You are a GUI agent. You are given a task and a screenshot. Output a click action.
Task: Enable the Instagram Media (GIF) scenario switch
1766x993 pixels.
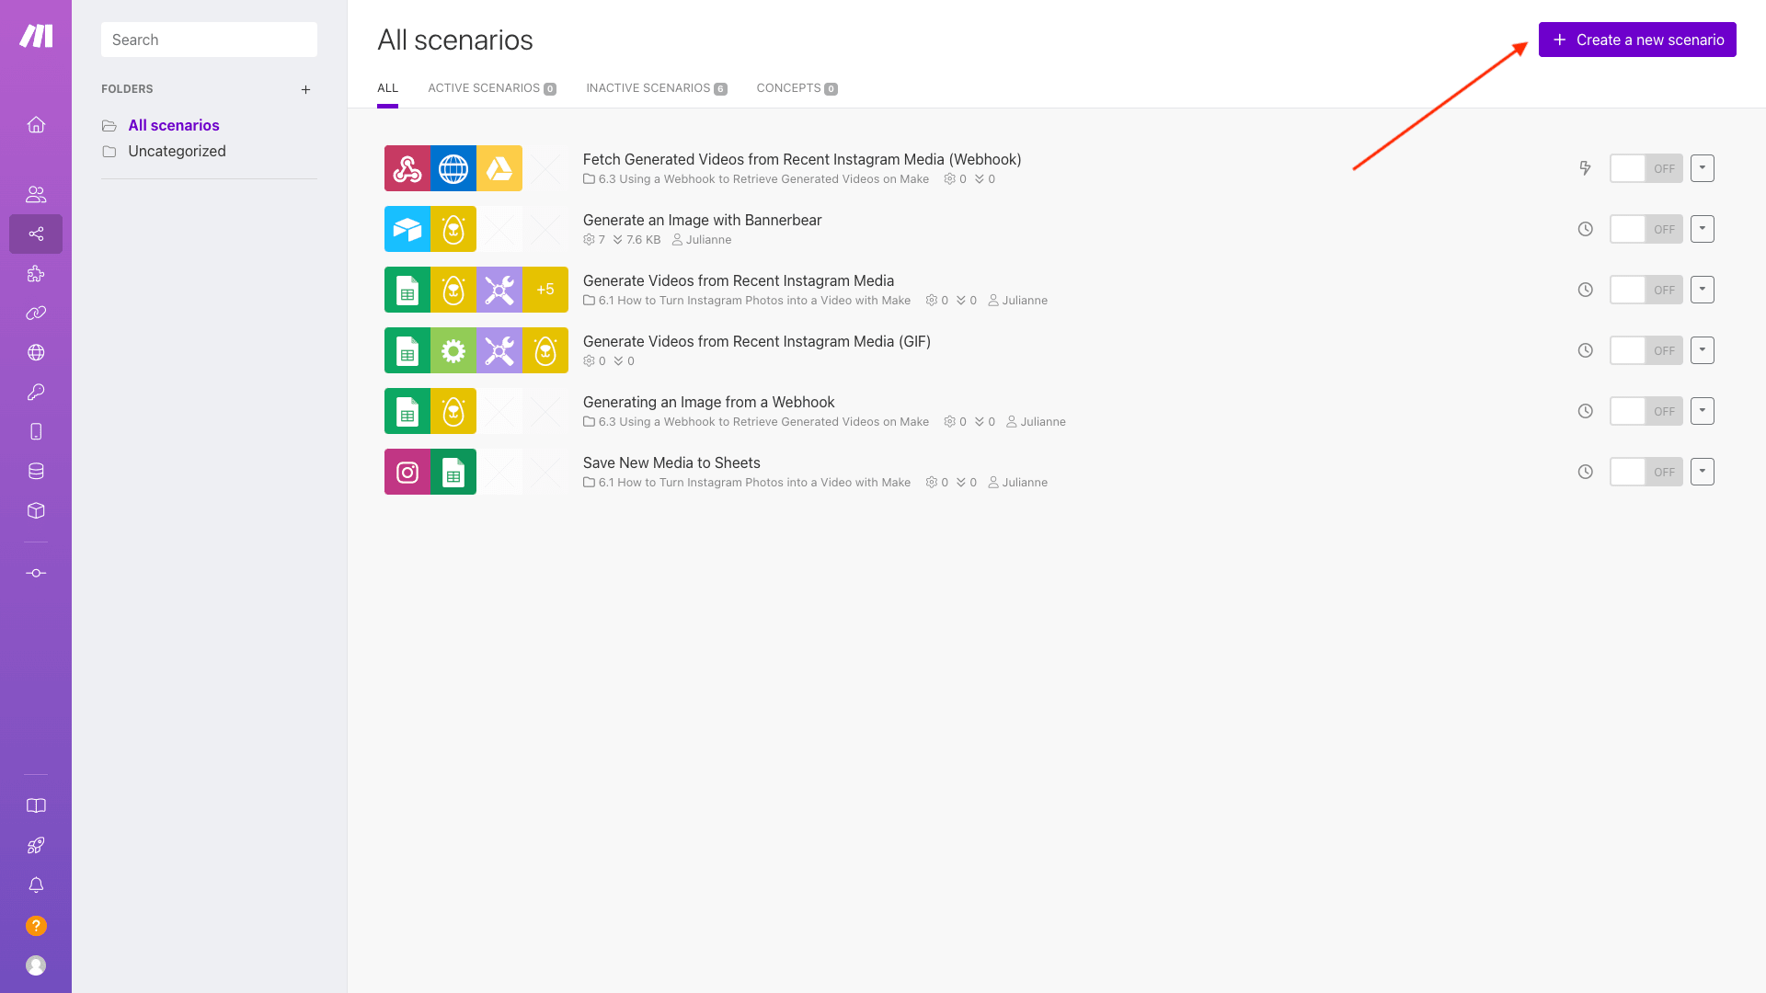pos(1646,350)
